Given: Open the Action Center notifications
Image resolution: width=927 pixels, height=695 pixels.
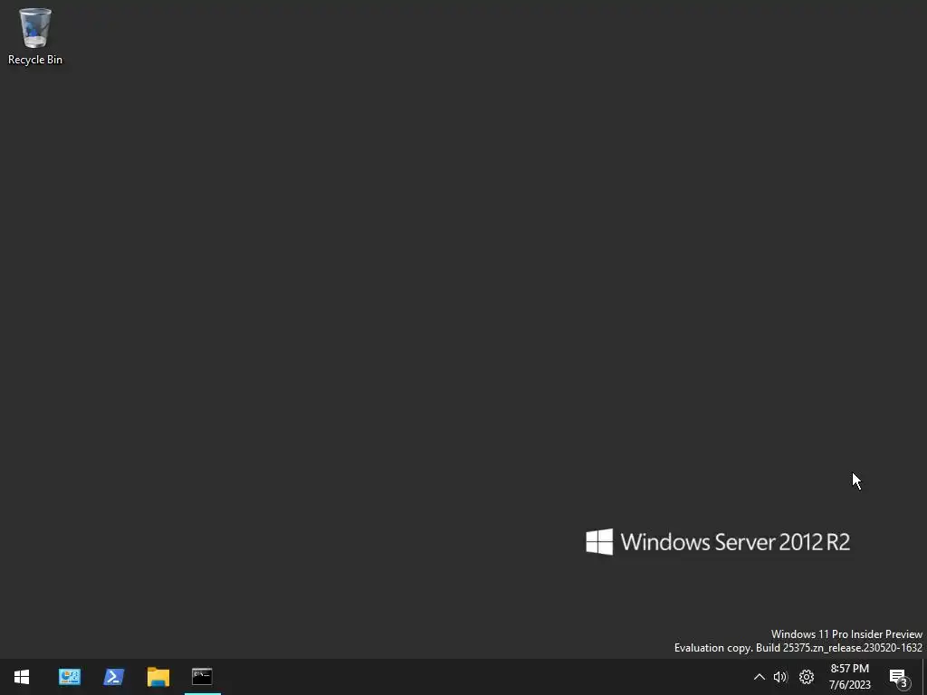Looking at the screenshot, I should (899, 677).
